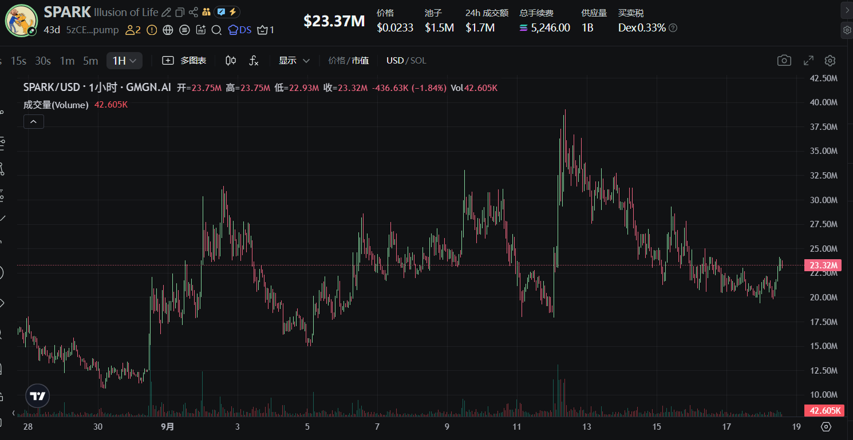853x440 pixels.
Task: Take a chart snapshot with the camera icon
Action: click(x=784, y=61)
